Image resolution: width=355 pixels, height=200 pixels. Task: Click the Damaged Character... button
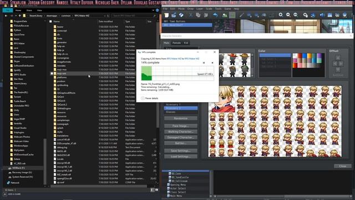[x=181, y=137]
